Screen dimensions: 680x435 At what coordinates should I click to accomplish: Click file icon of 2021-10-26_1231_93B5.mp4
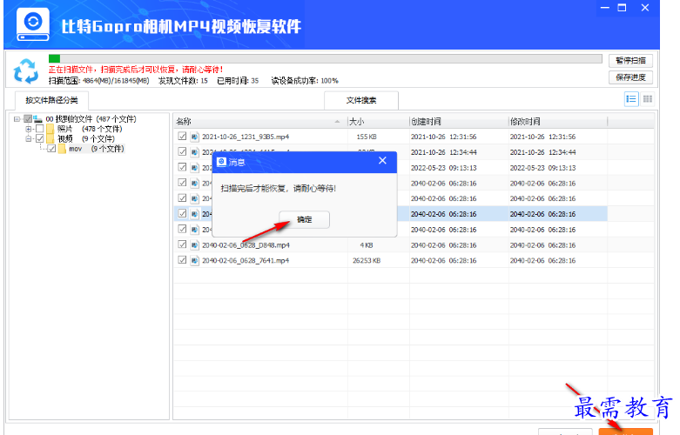pyautogui.click(x=195, y=137)
